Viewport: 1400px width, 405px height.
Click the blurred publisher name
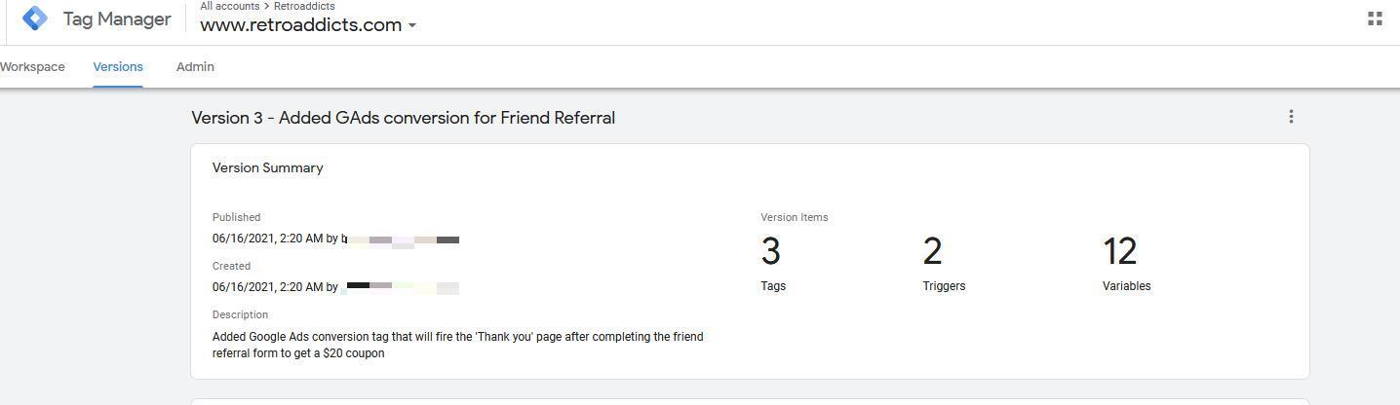[402, 239]
